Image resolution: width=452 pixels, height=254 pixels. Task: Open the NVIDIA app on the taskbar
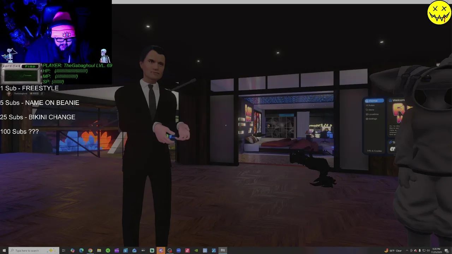point(196,250)
